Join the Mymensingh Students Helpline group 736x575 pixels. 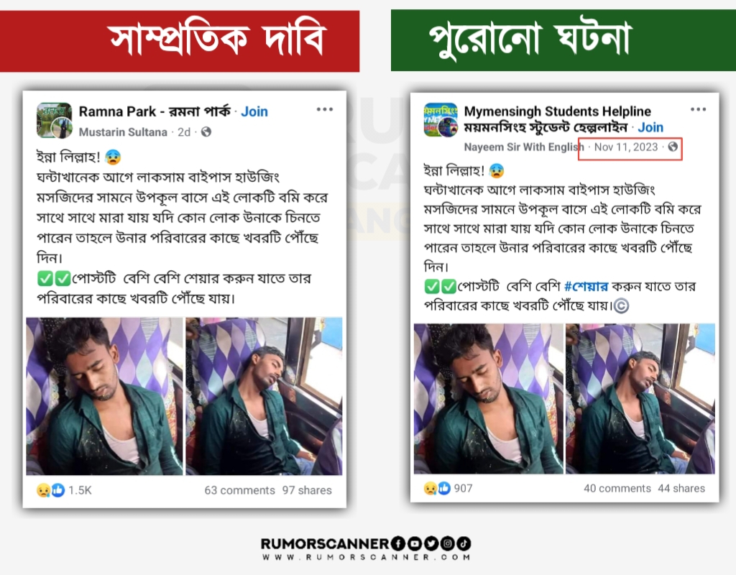pyautogui.click(x=650, y=128)
